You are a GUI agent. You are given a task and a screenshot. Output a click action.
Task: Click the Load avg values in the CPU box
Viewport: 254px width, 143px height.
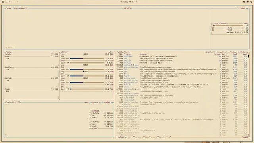pos(237,32)
